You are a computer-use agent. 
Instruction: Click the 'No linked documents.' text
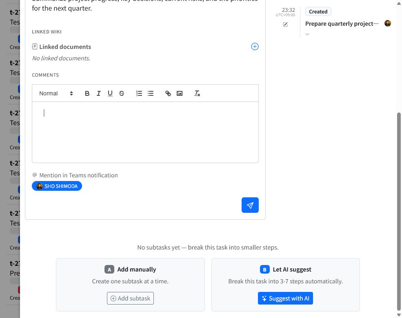[x=61, y=58]
